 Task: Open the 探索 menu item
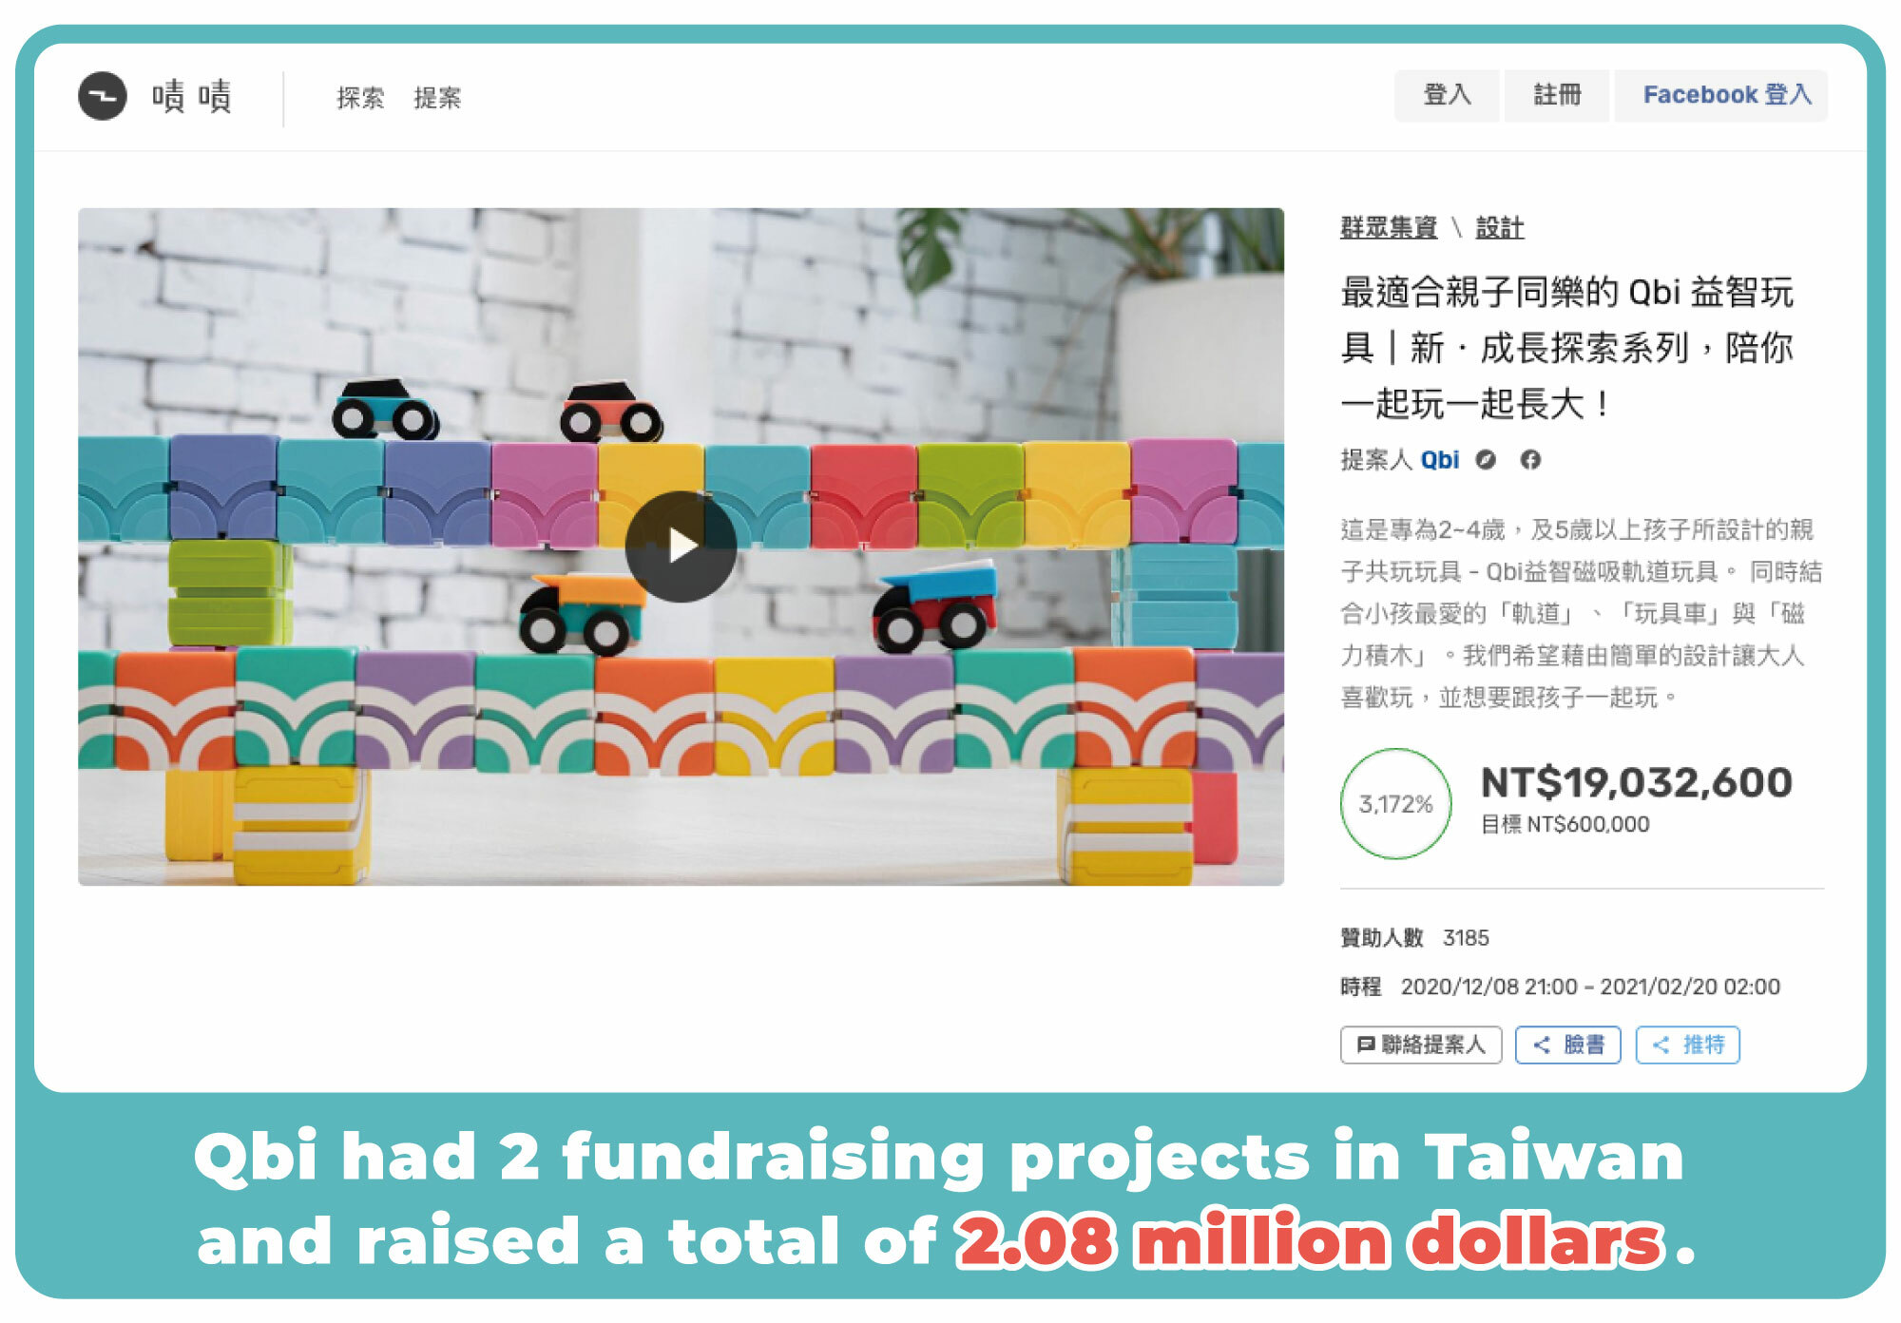point(360,97)
